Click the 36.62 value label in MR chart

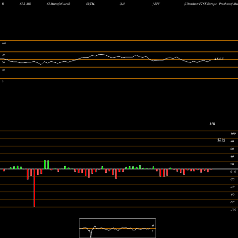(221, 141)
